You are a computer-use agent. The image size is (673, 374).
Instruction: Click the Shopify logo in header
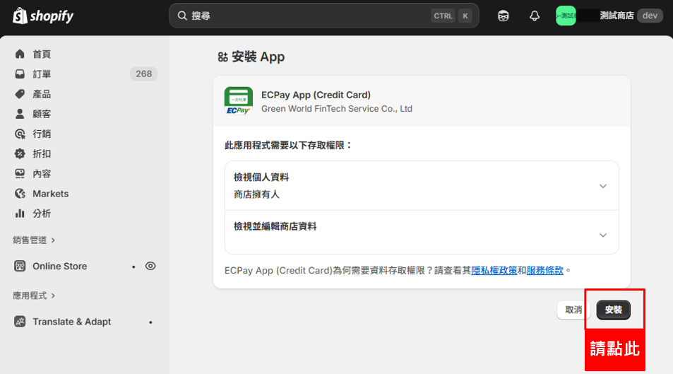click(x=43, y=16)
